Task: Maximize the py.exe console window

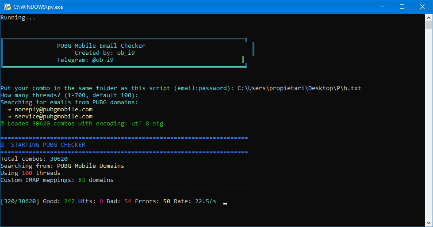Action: pyautogui.click(x=402, y=7)
